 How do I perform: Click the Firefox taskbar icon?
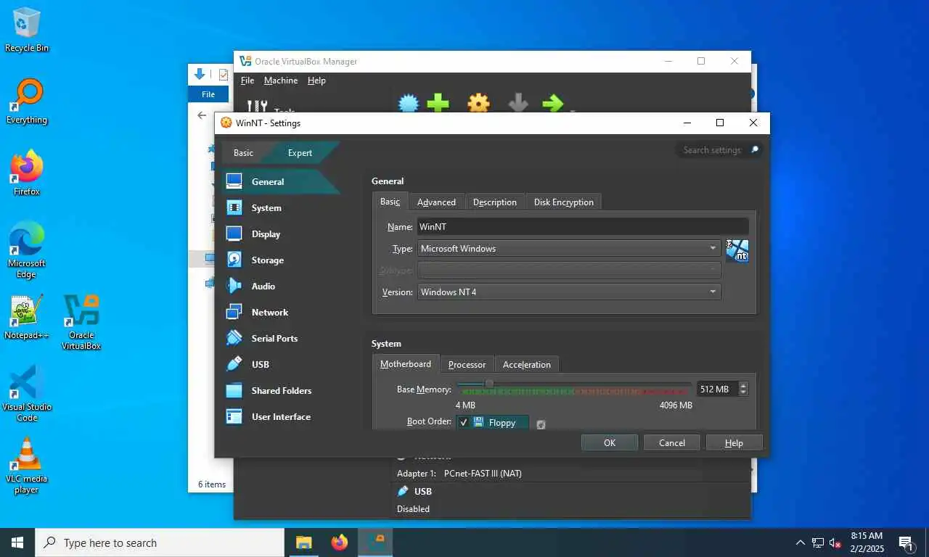(x=340, y=542)
